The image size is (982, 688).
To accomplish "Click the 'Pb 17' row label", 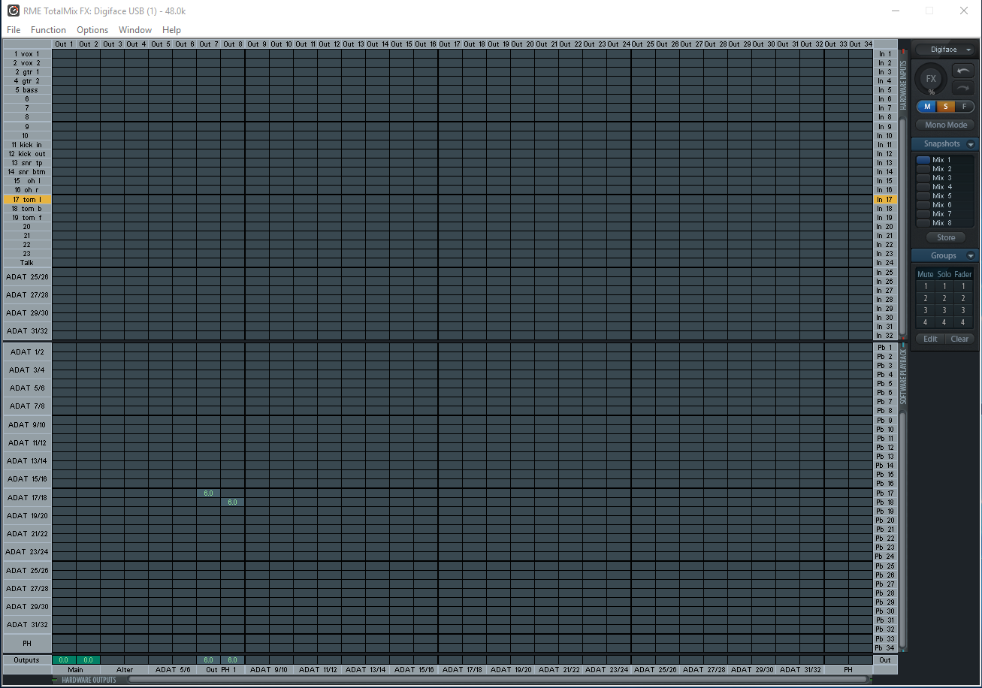I will 885,493.
